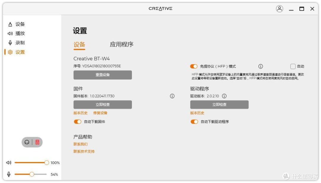The width and height of the screenshot is (321, 183).
Task: Click the device triangle icon in sidebar
Action: (x=10, y=24)
